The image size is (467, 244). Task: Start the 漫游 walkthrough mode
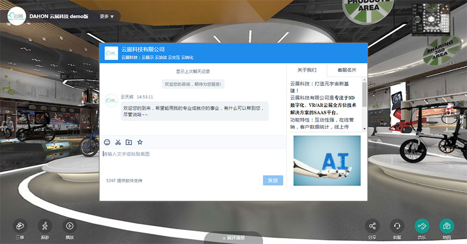pyautogui.click(x=45, y=226)
